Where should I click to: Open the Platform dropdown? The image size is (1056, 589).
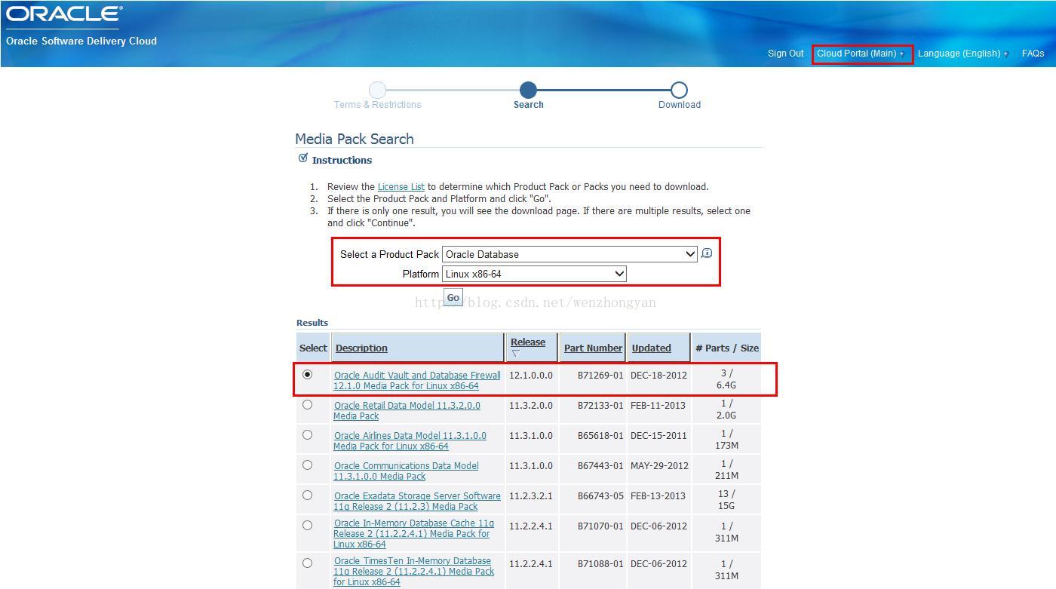[534, 274]
